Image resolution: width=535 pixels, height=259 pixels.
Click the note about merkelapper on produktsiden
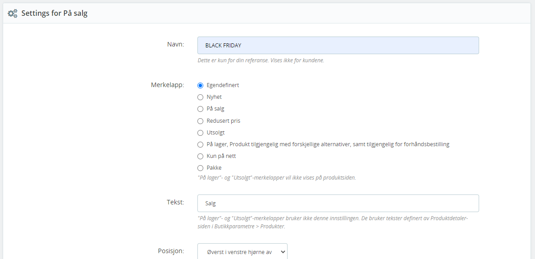pos(277,178)
